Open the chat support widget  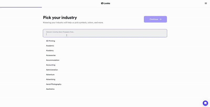(205, 103)
